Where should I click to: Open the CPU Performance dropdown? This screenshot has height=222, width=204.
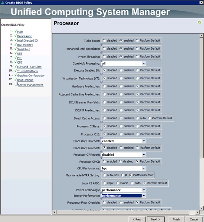(x=144, y=168)
